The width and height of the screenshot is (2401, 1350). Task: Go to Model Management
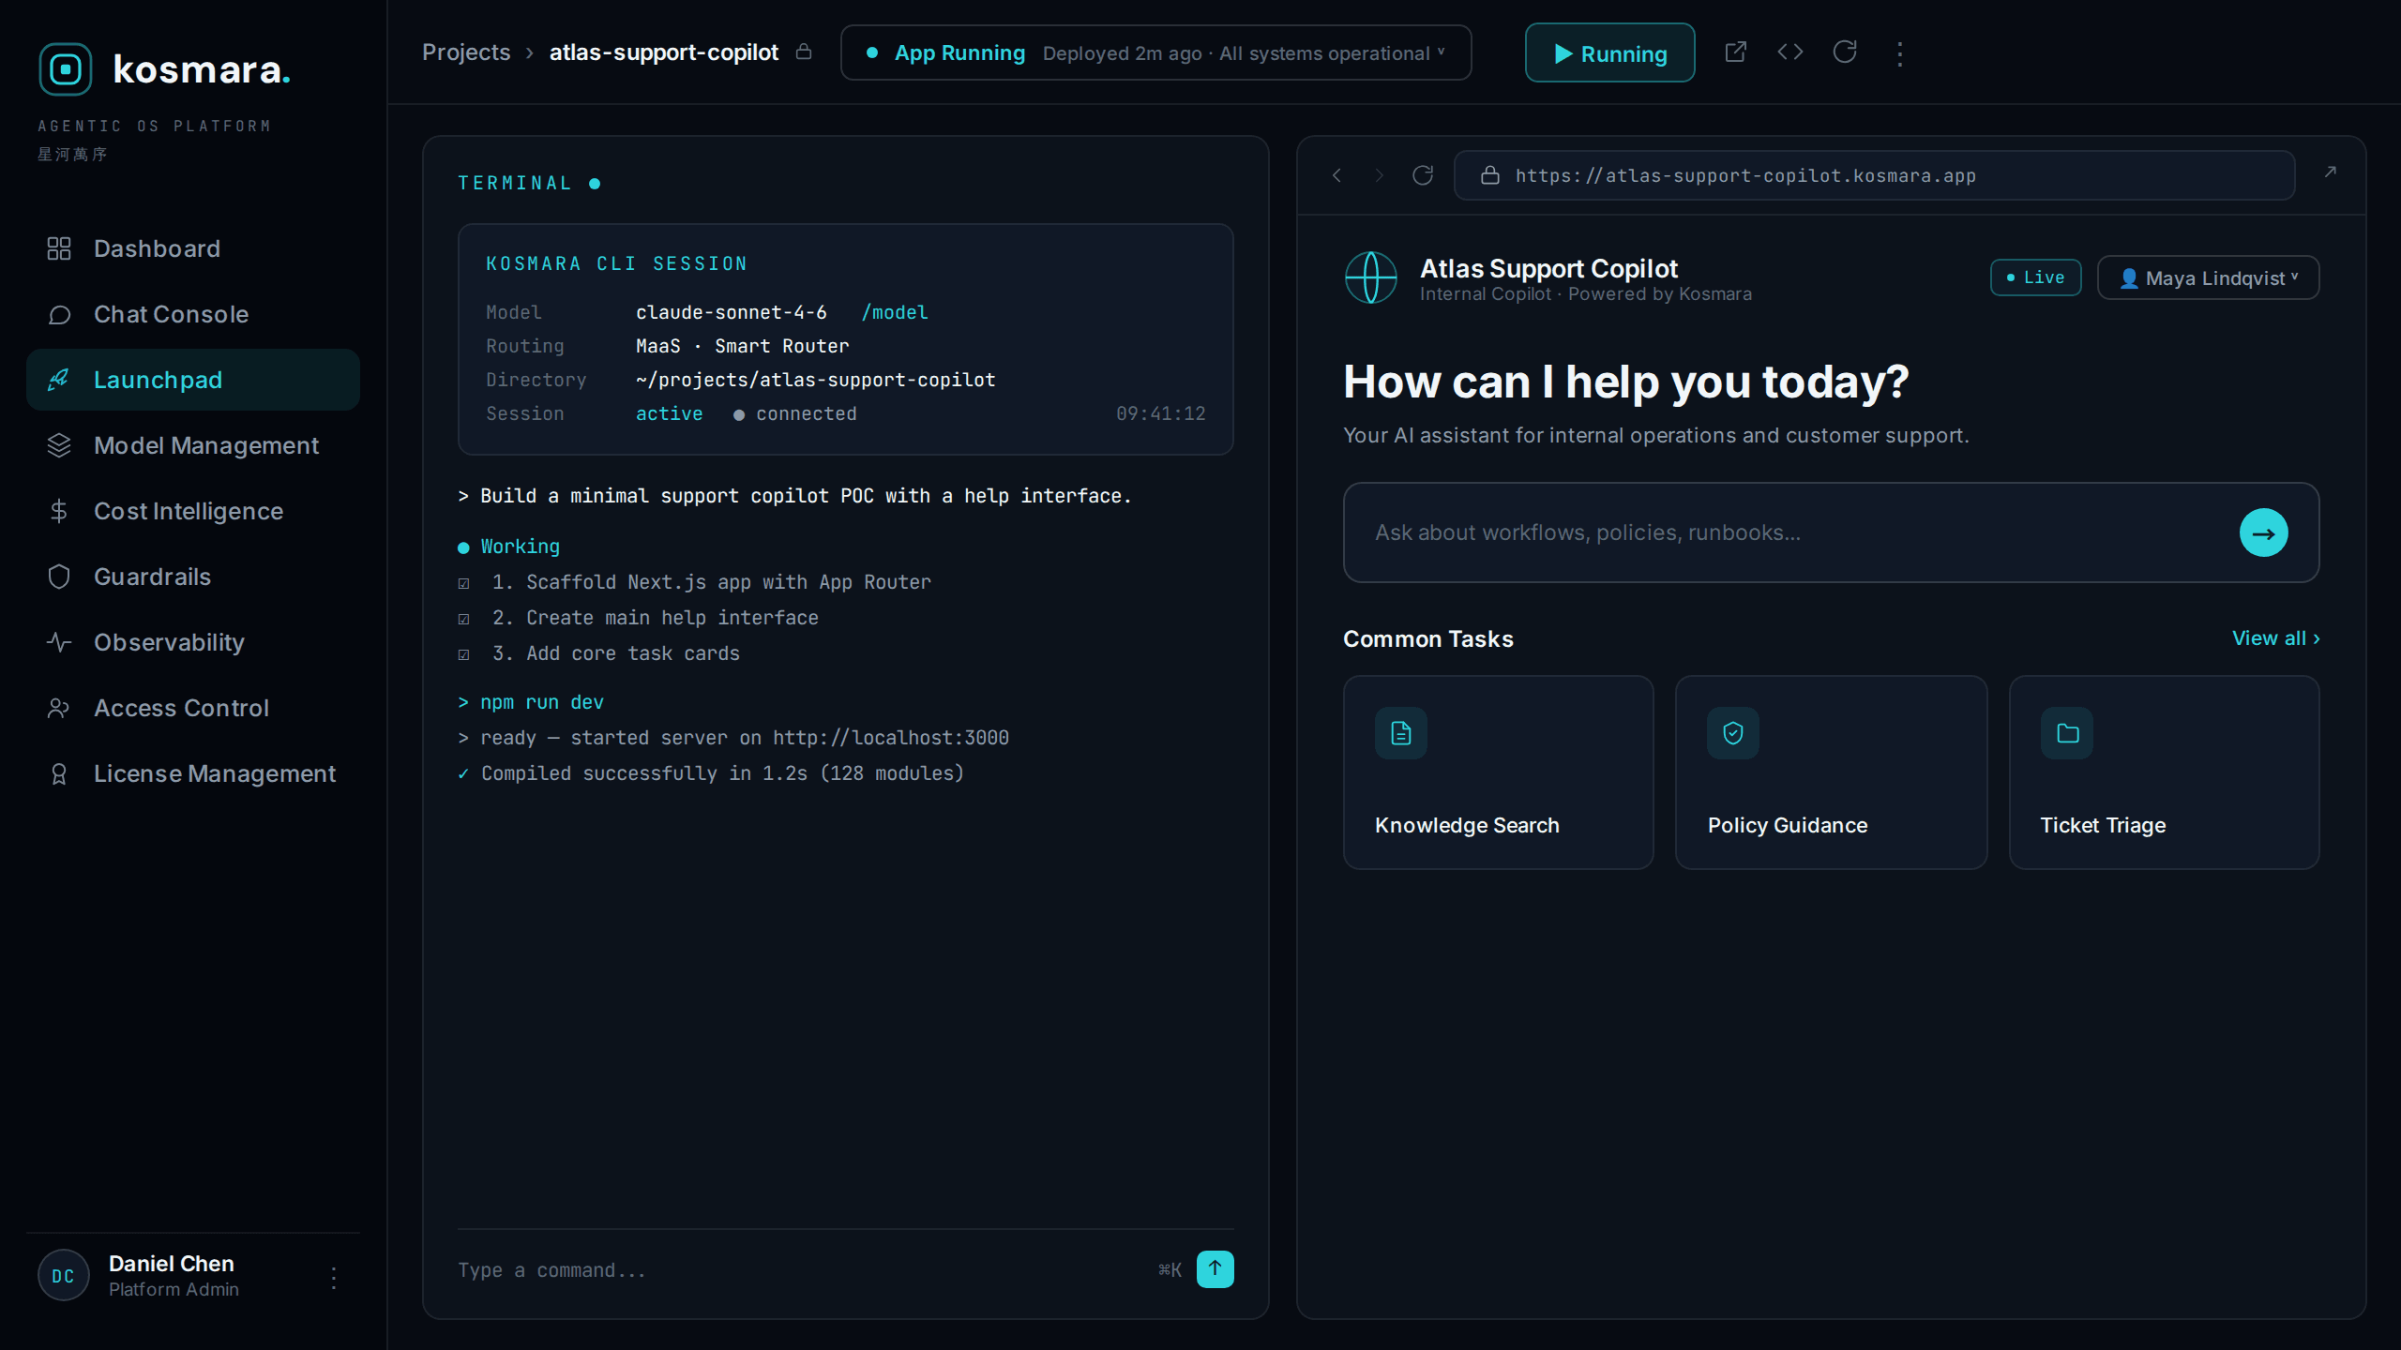(x=193, y=445)
